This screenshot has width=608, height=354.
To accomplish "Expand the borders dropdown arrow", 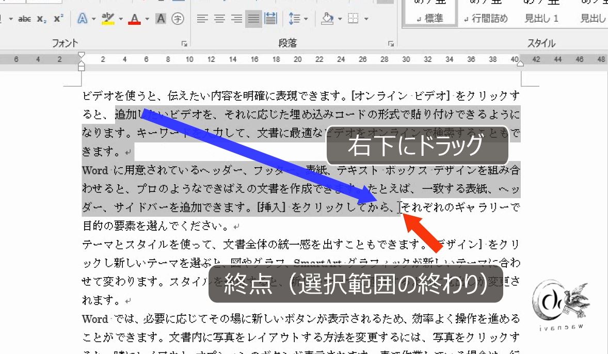I will click(366, 19).
